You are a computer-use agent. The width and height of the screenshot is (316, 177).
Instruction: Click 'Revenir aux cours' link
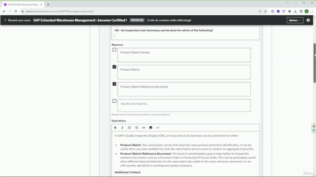click(18, 20)
